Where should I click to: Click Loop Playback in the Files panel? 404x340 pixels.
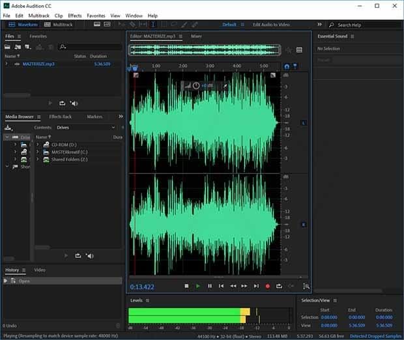(x=63, y=104)
